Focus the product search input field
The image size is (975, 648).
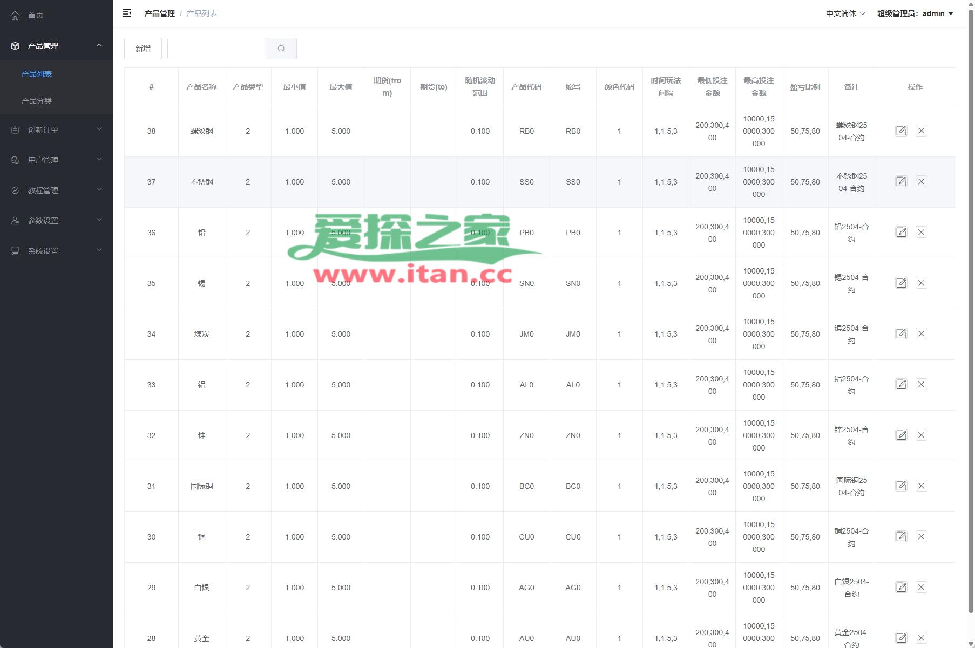216,49
